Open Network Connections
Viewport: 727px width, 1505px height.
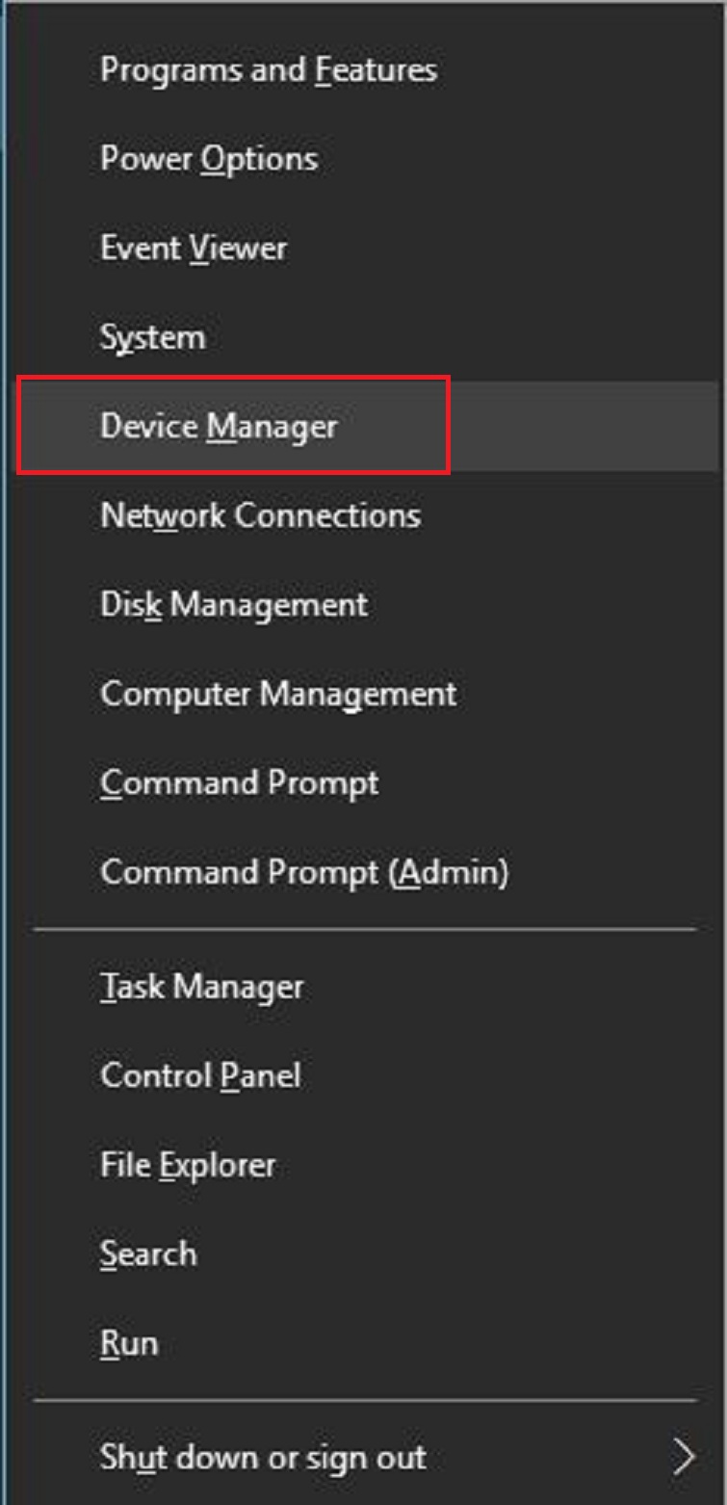pos(260,515)
